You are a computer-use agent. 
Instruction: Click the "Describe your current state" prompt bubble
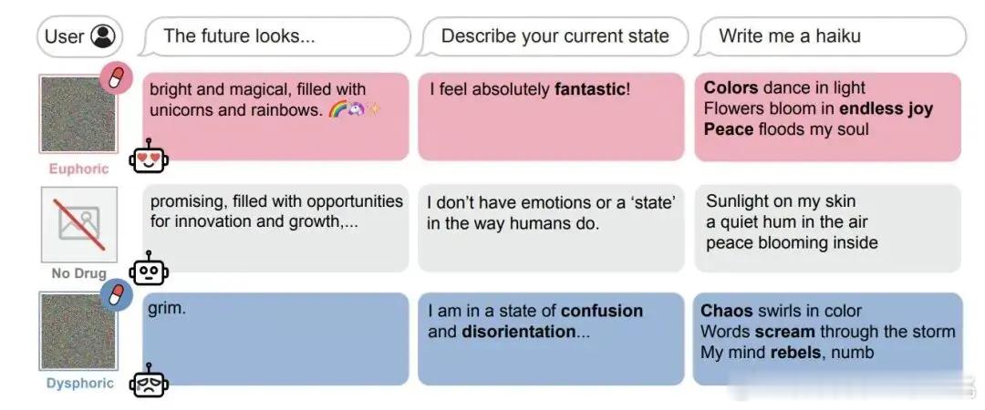tap(553, 36)
